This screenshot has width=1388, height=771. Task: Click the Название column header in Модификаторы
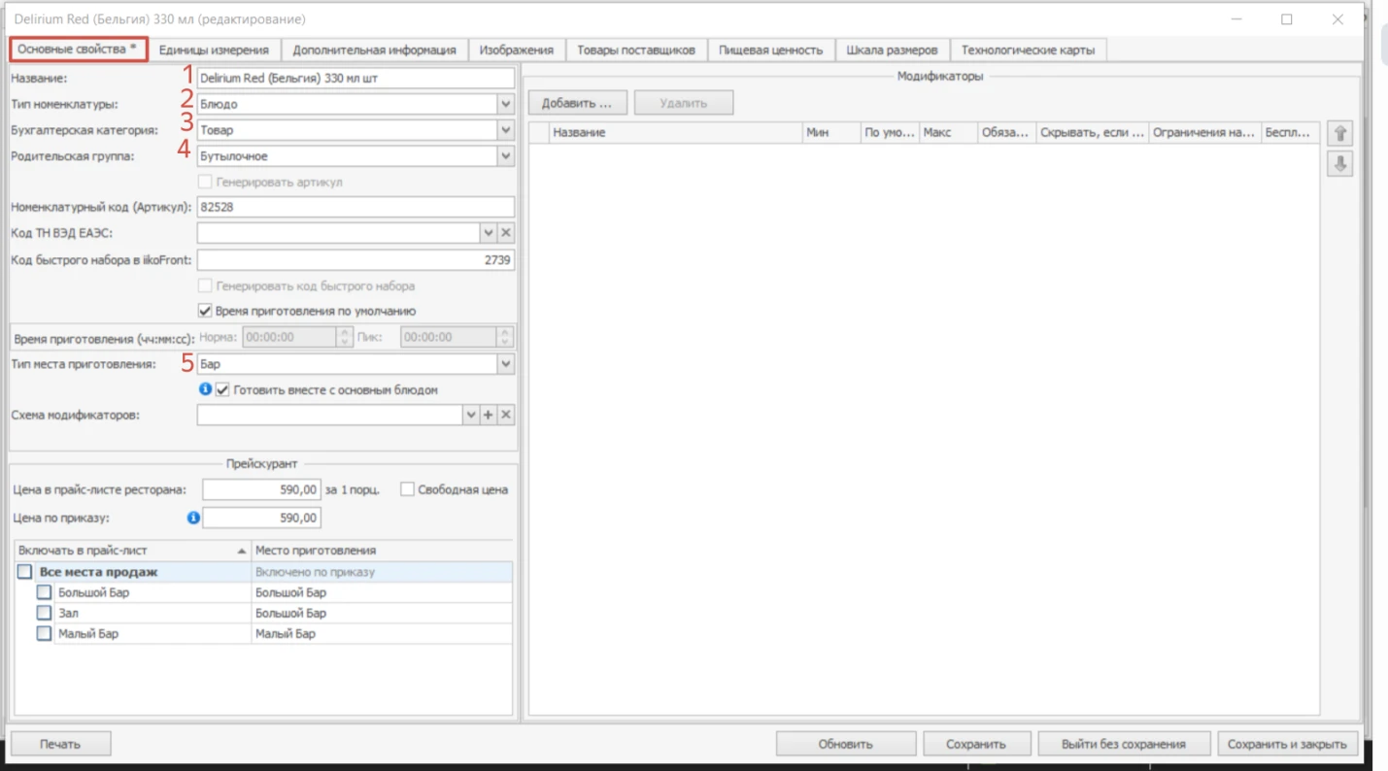tap(676, 133)
